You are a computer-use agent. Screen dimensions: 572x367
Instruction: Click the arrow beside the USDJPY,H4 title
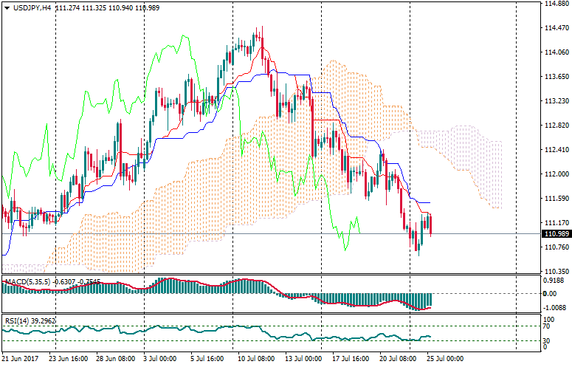(x=7, y=7)
